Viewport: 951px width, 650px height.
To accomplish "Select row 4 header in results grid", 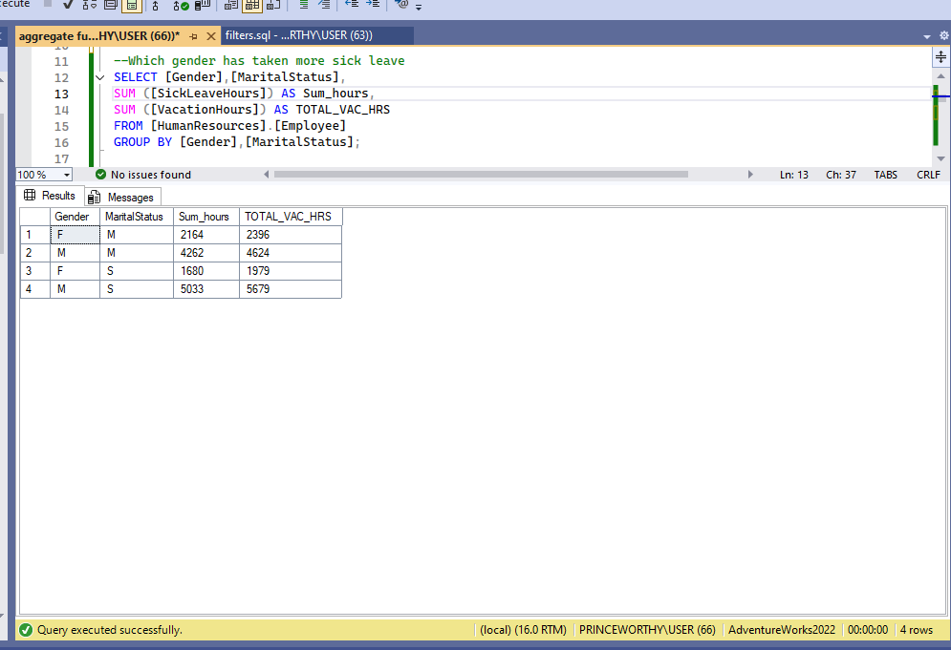I will [35, 289].
